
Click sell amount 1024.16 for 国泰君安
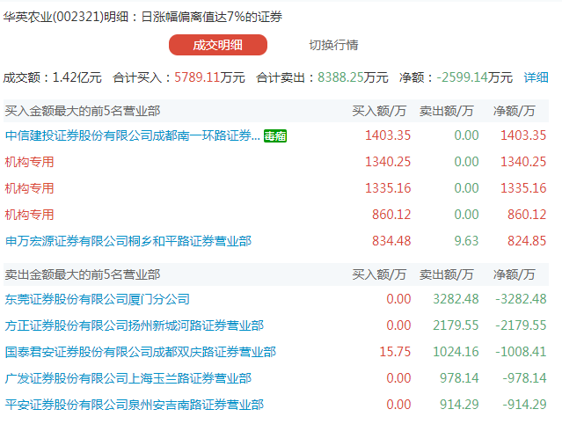pyautogui.click(x=456, y=352)
